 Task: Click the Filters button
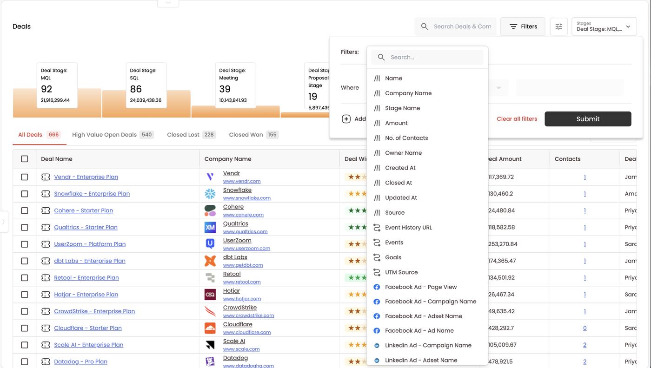tap(523, 26)
